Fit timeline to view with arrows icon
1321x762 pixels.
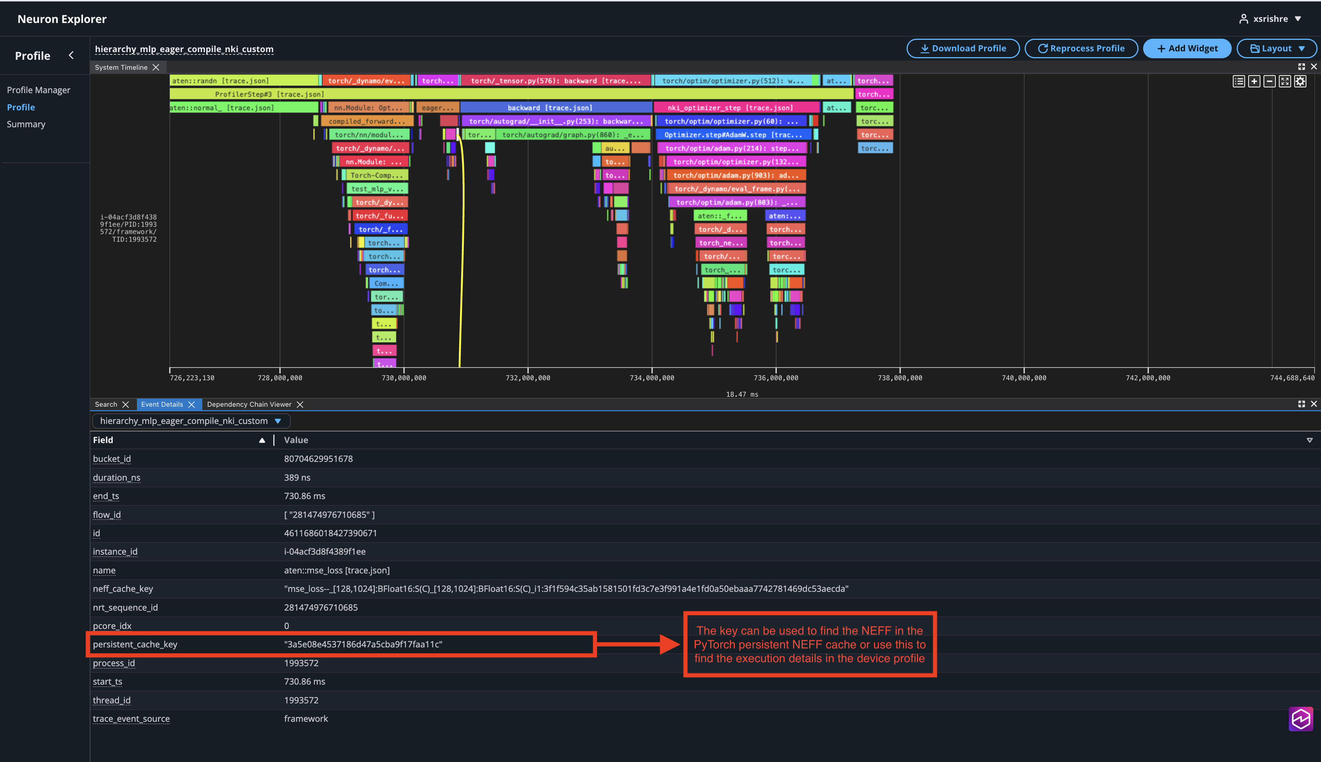[x=1285, y=81]
